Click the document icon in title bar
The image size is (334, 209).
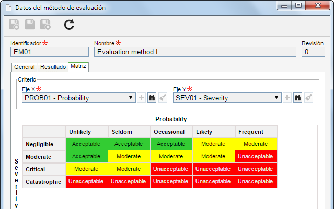click(x=8, y=8)
